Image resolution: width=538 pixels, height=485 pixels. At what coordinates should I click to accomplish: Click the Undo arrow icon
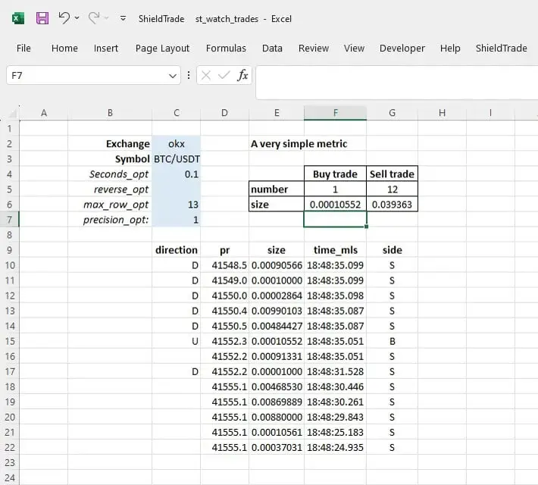tap(64, 18)
